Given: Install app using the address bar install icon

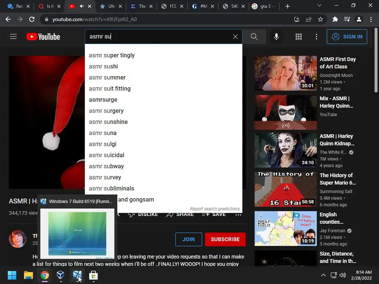Looking at the screenshot, I should (x=297, y=19).
